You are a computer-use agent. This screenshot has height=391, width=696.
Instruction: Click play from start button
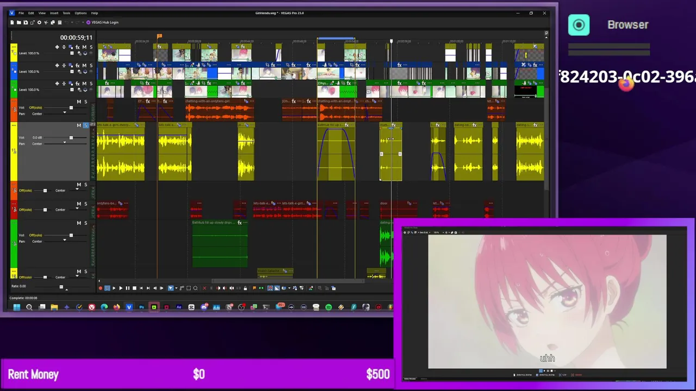click(114, 288)
